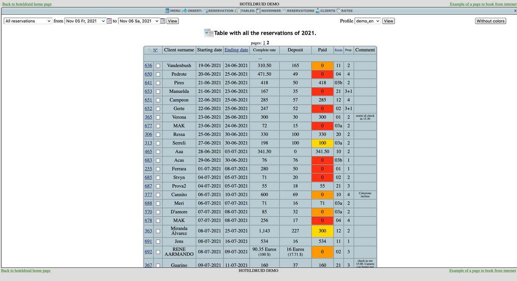
Task: Click the X at the top right corner
Action: click(515, 10)
